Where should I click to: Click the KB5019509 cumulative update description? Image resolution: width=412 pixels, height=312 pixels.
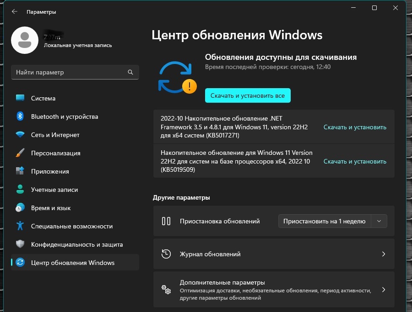237,161
